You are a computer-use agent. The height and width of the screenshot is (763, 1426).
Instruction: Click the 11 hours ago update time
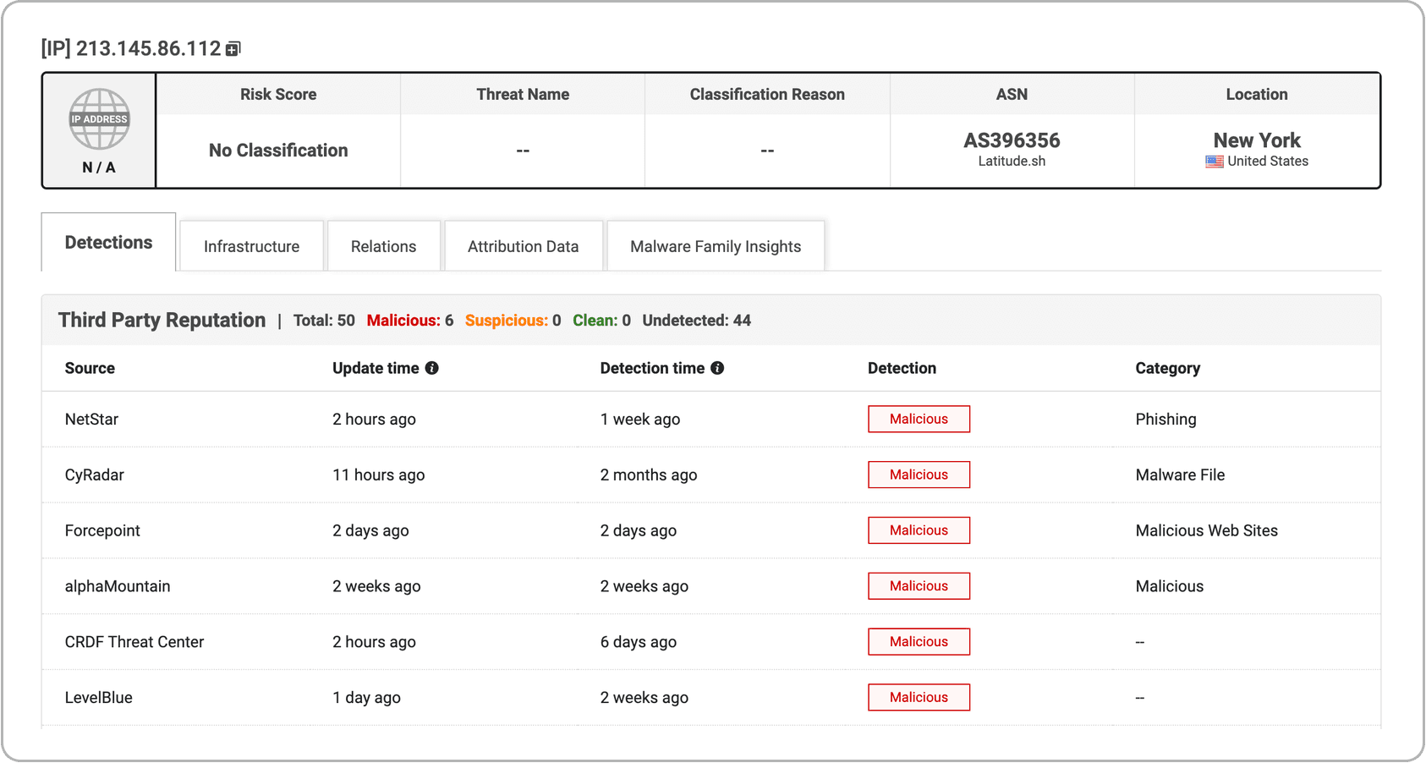click(x=378, y=475)
